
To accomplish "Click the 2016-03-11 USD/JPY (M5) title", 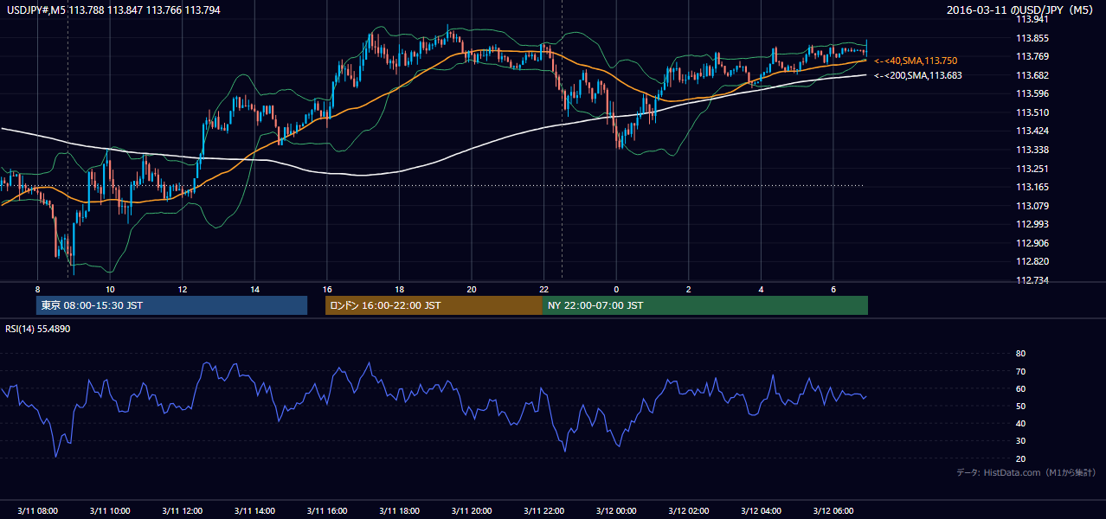I will pyautogui.click(x=1021, y=10).
